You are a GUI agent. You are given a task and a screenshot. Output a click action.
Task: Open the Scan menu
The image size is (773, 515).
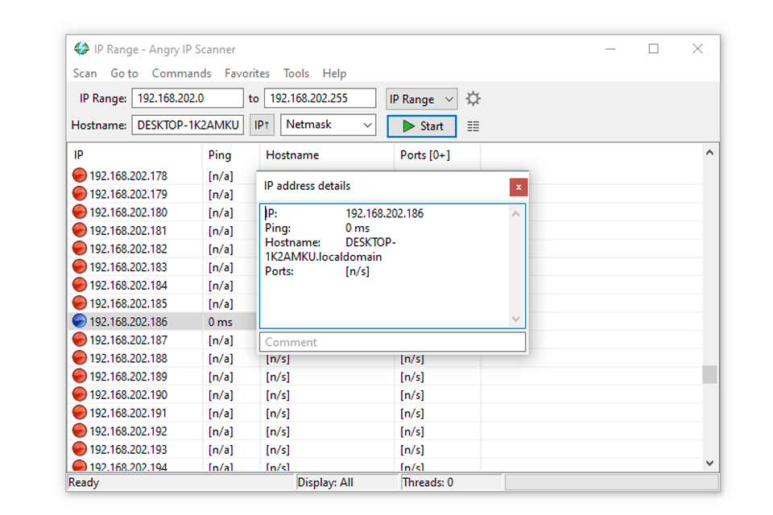(85, 73)
